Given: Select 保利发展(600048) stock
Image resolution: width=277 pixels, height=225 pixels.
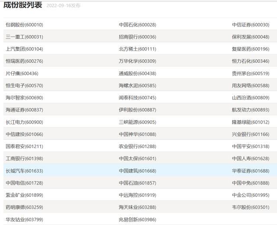Looking at the screenshot, I should [x=251, y=37].
